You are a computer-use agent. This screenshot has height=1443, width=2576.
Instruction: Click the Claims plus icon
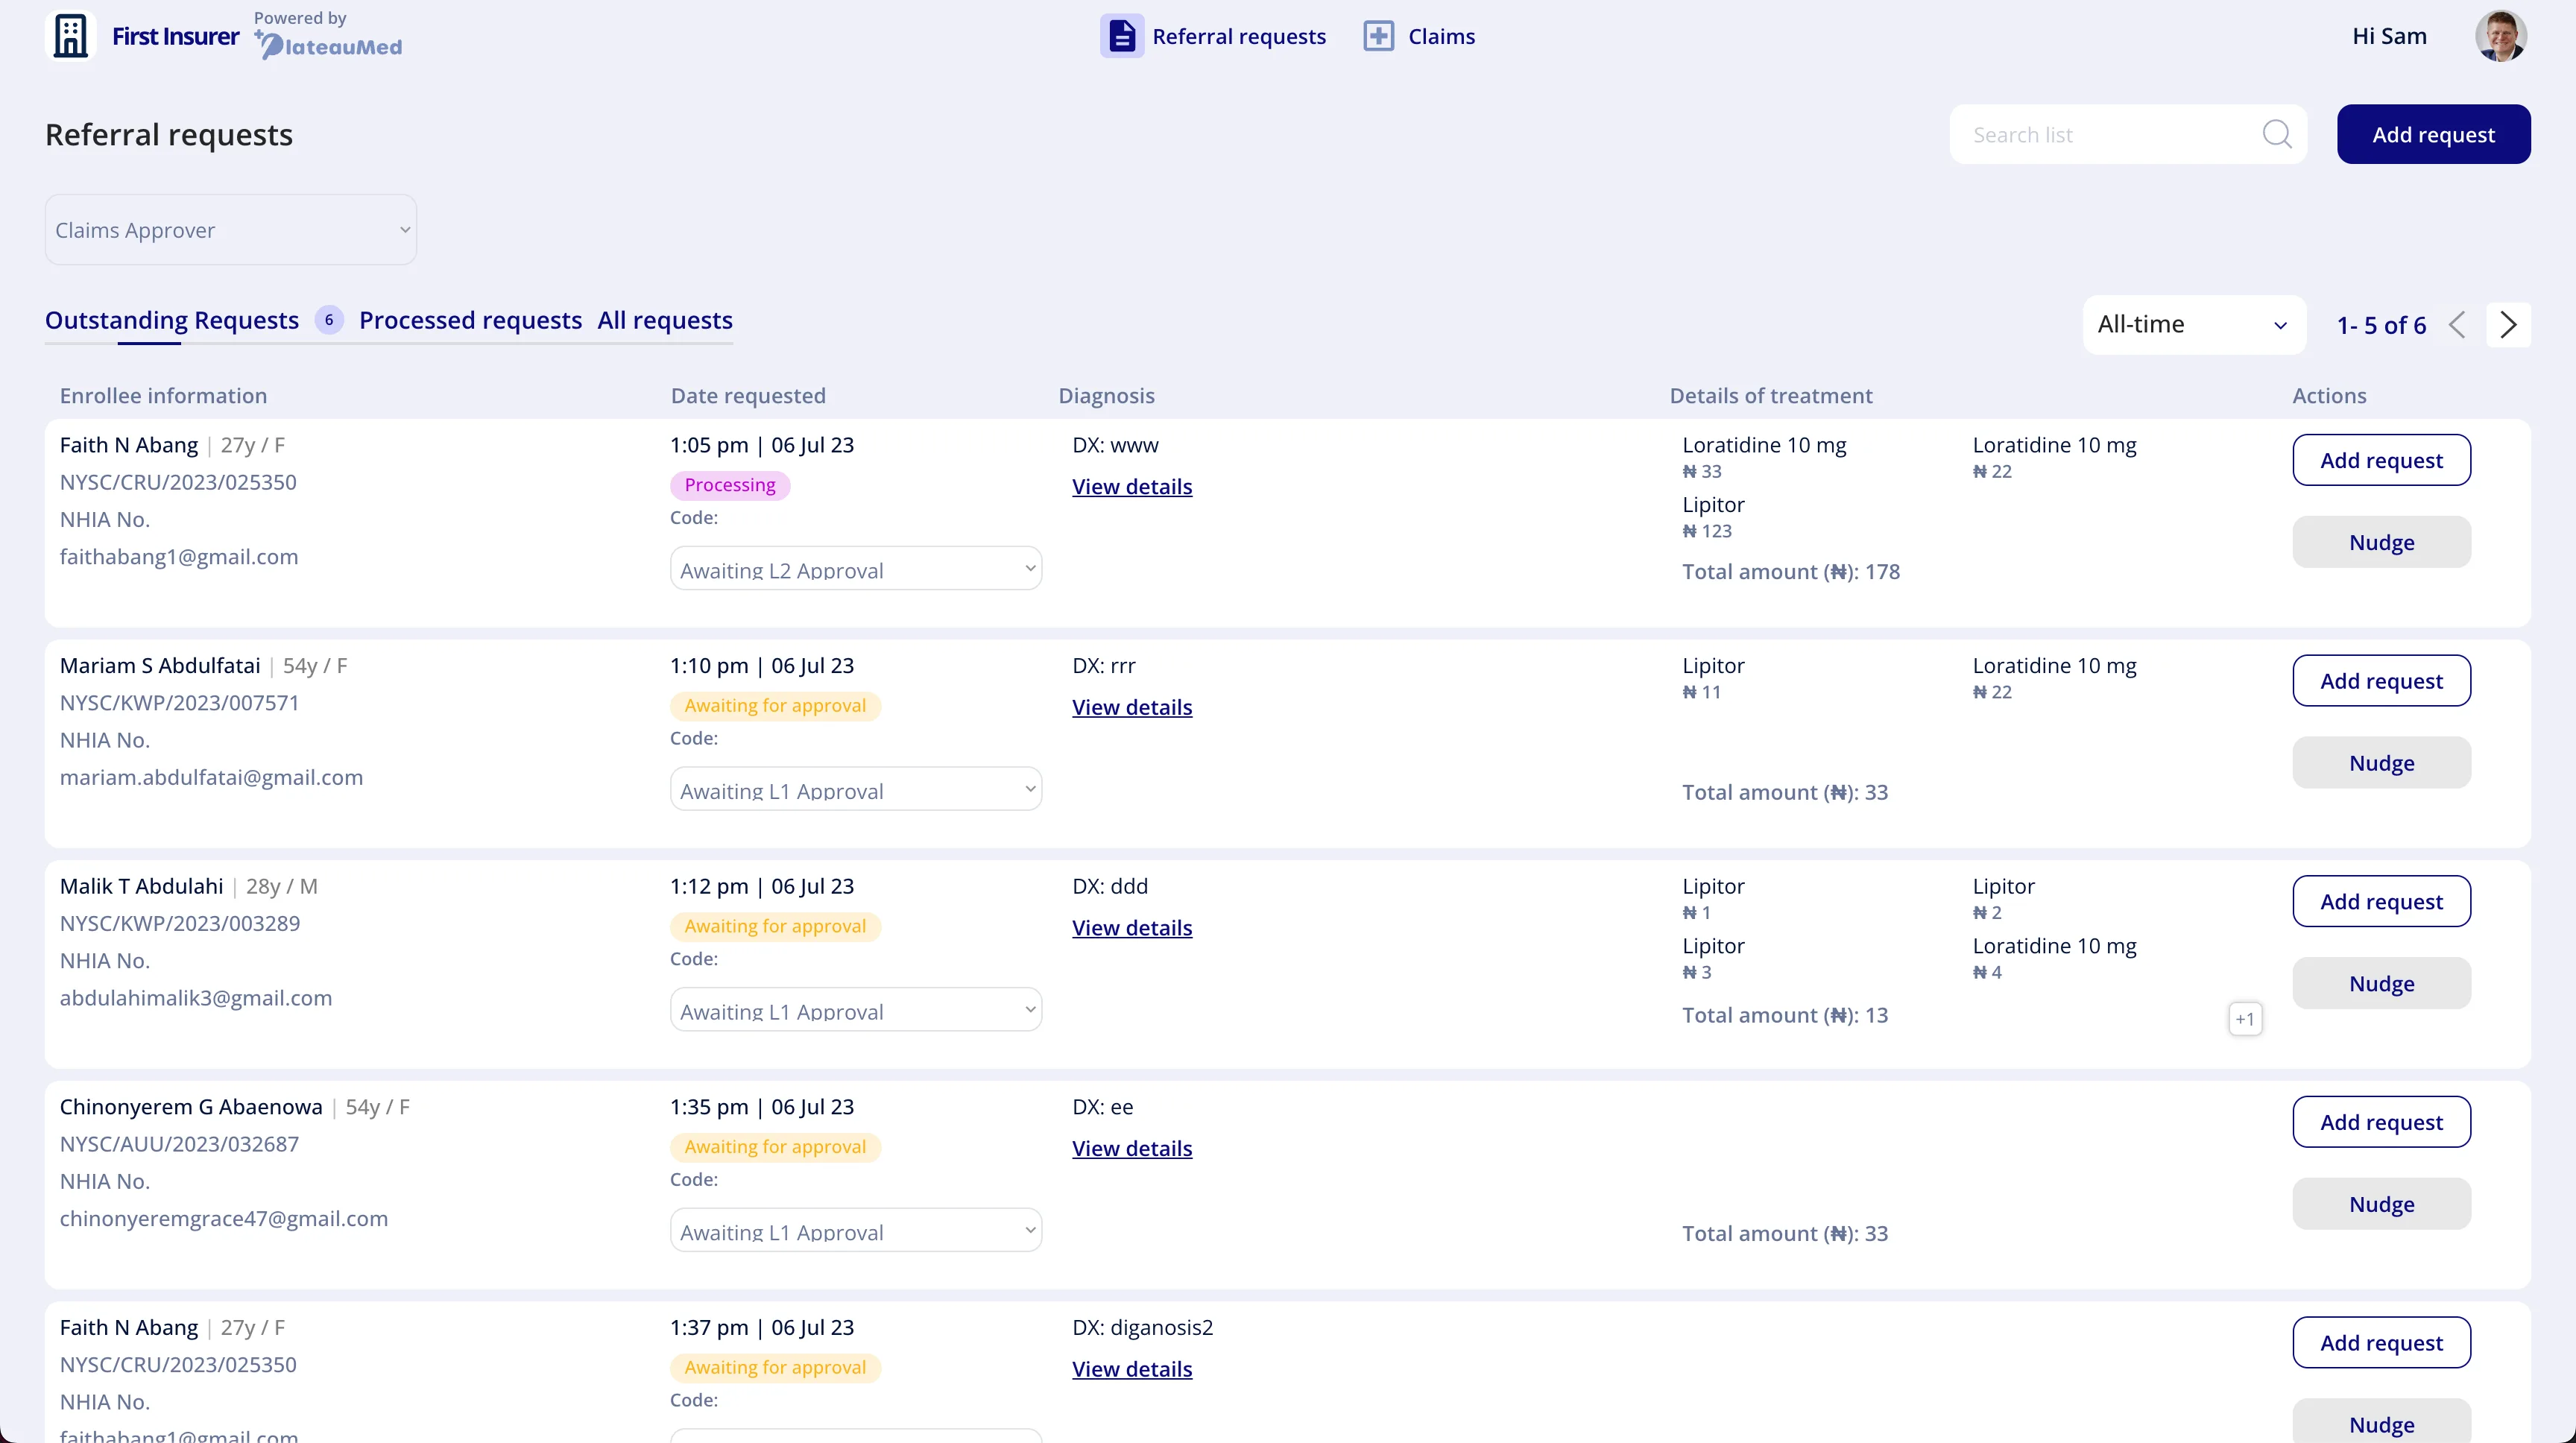point(1378,36)
